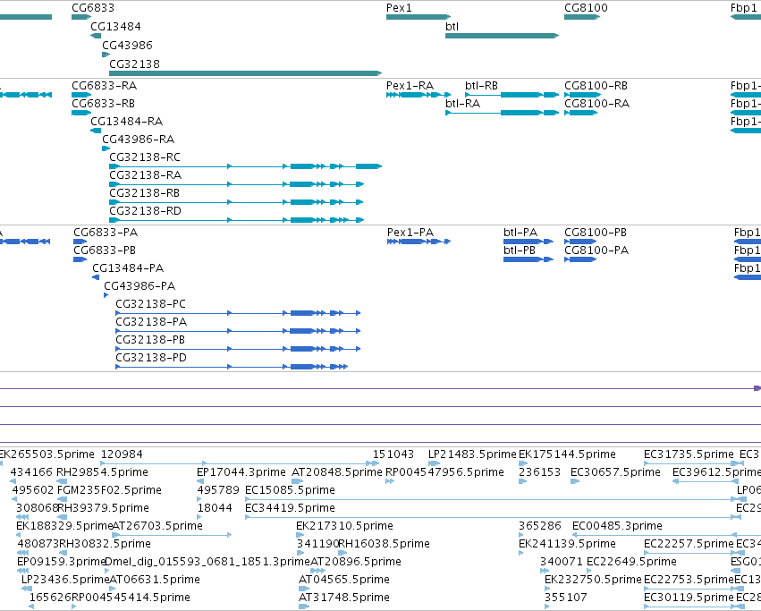Click EST RH29854.5prime

click(x=103, y=472)
